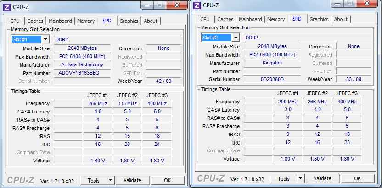Select the Memory tab in right window
Viewport: 382px width, 188px height.
(x=276, y=19)
